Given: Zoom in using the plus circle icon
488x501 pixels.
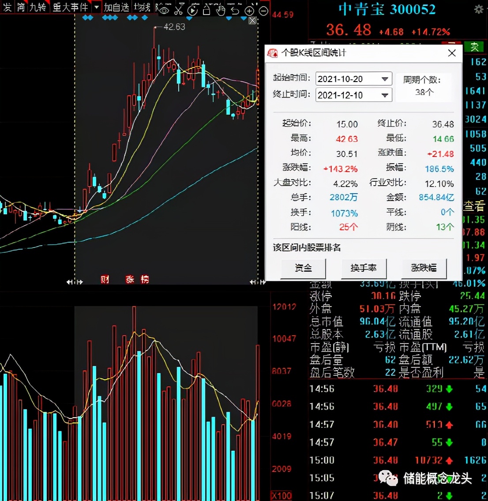Looking at the screenshot, I should click(249, 11).
